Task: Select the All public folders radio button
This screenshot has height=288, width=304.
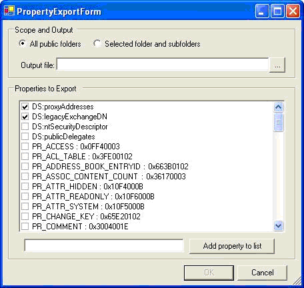Action: click(22, 43)
